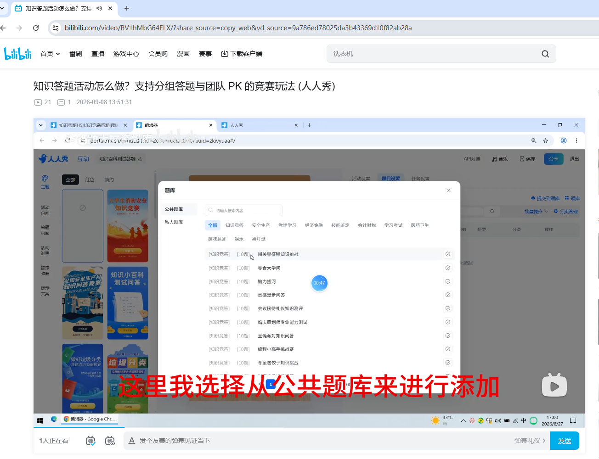Expand 弹幕礼仪 arrow
This screenshot has width=599, height=459.
tap(544, 441)
